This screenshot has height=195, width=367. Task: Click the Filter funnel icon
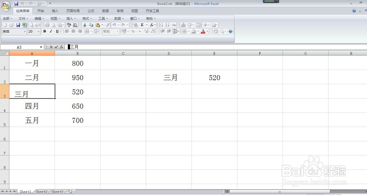pyautogui.click(x=174, y=25)
